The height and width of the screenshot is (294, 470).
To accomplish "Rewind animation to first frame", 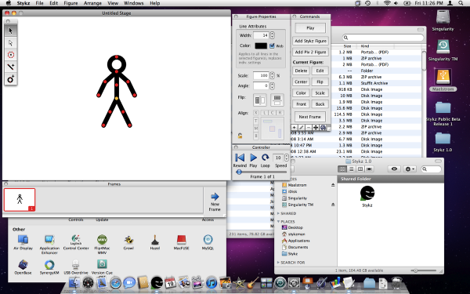I will click(x=240, y=158).
